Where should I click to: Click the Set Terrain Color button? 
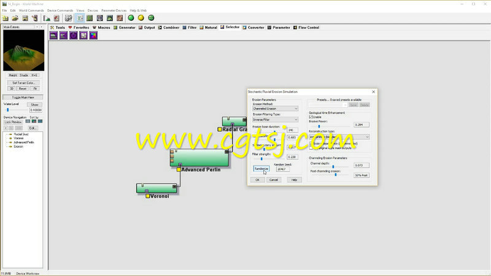tap(23, 83)
